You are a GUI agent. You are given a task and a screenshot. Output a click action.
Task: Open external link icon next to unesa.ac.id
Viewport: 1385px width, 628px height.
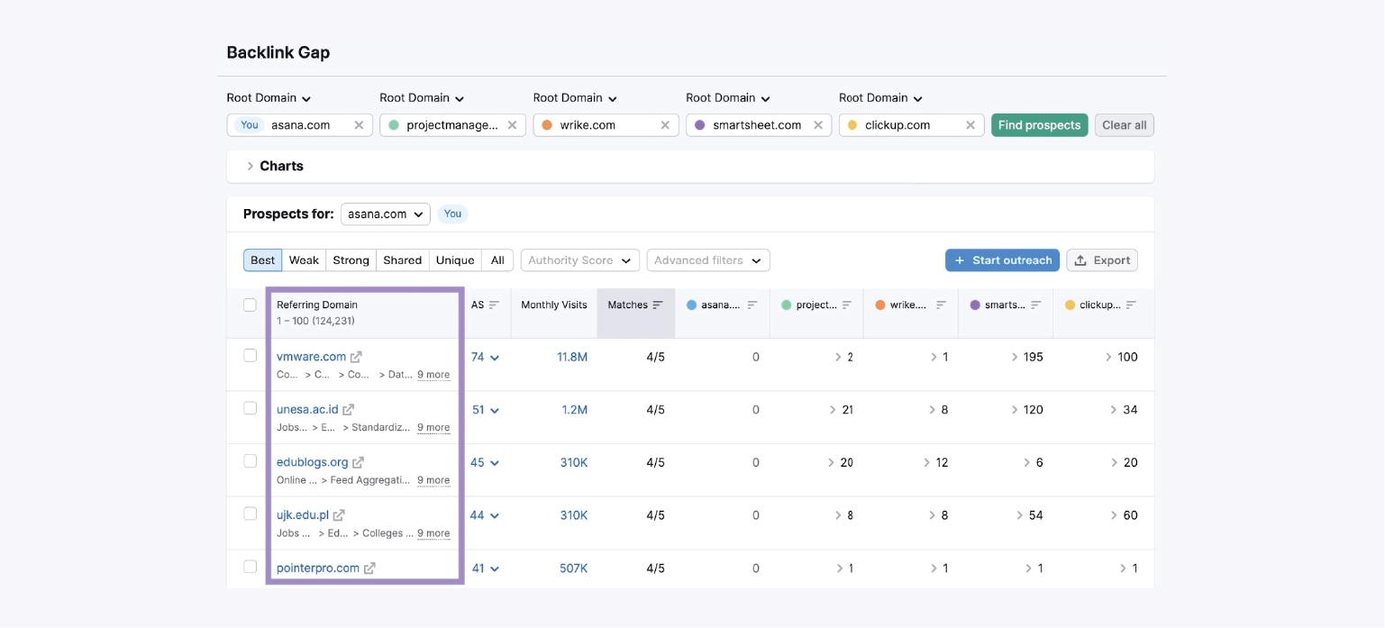tap(349, 410)
